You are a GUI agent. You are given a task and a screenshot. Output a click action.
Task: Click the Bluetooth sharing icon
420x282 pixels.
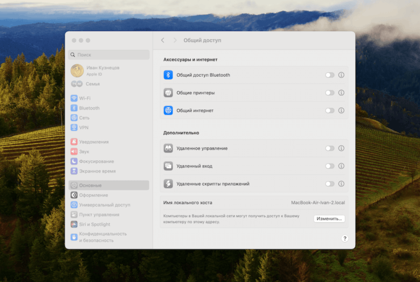(x=168, y=75)
